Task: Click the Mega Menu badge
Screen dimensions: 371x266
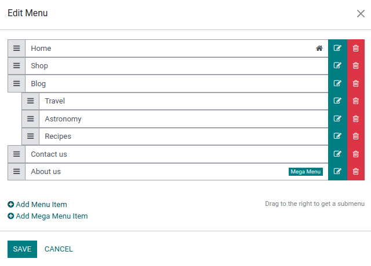Action: pos(305,172)
